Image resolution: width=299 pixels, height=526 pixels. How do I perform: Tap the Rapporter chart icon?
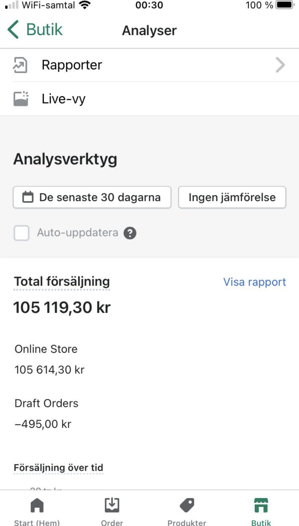click(x=20, y=65)
